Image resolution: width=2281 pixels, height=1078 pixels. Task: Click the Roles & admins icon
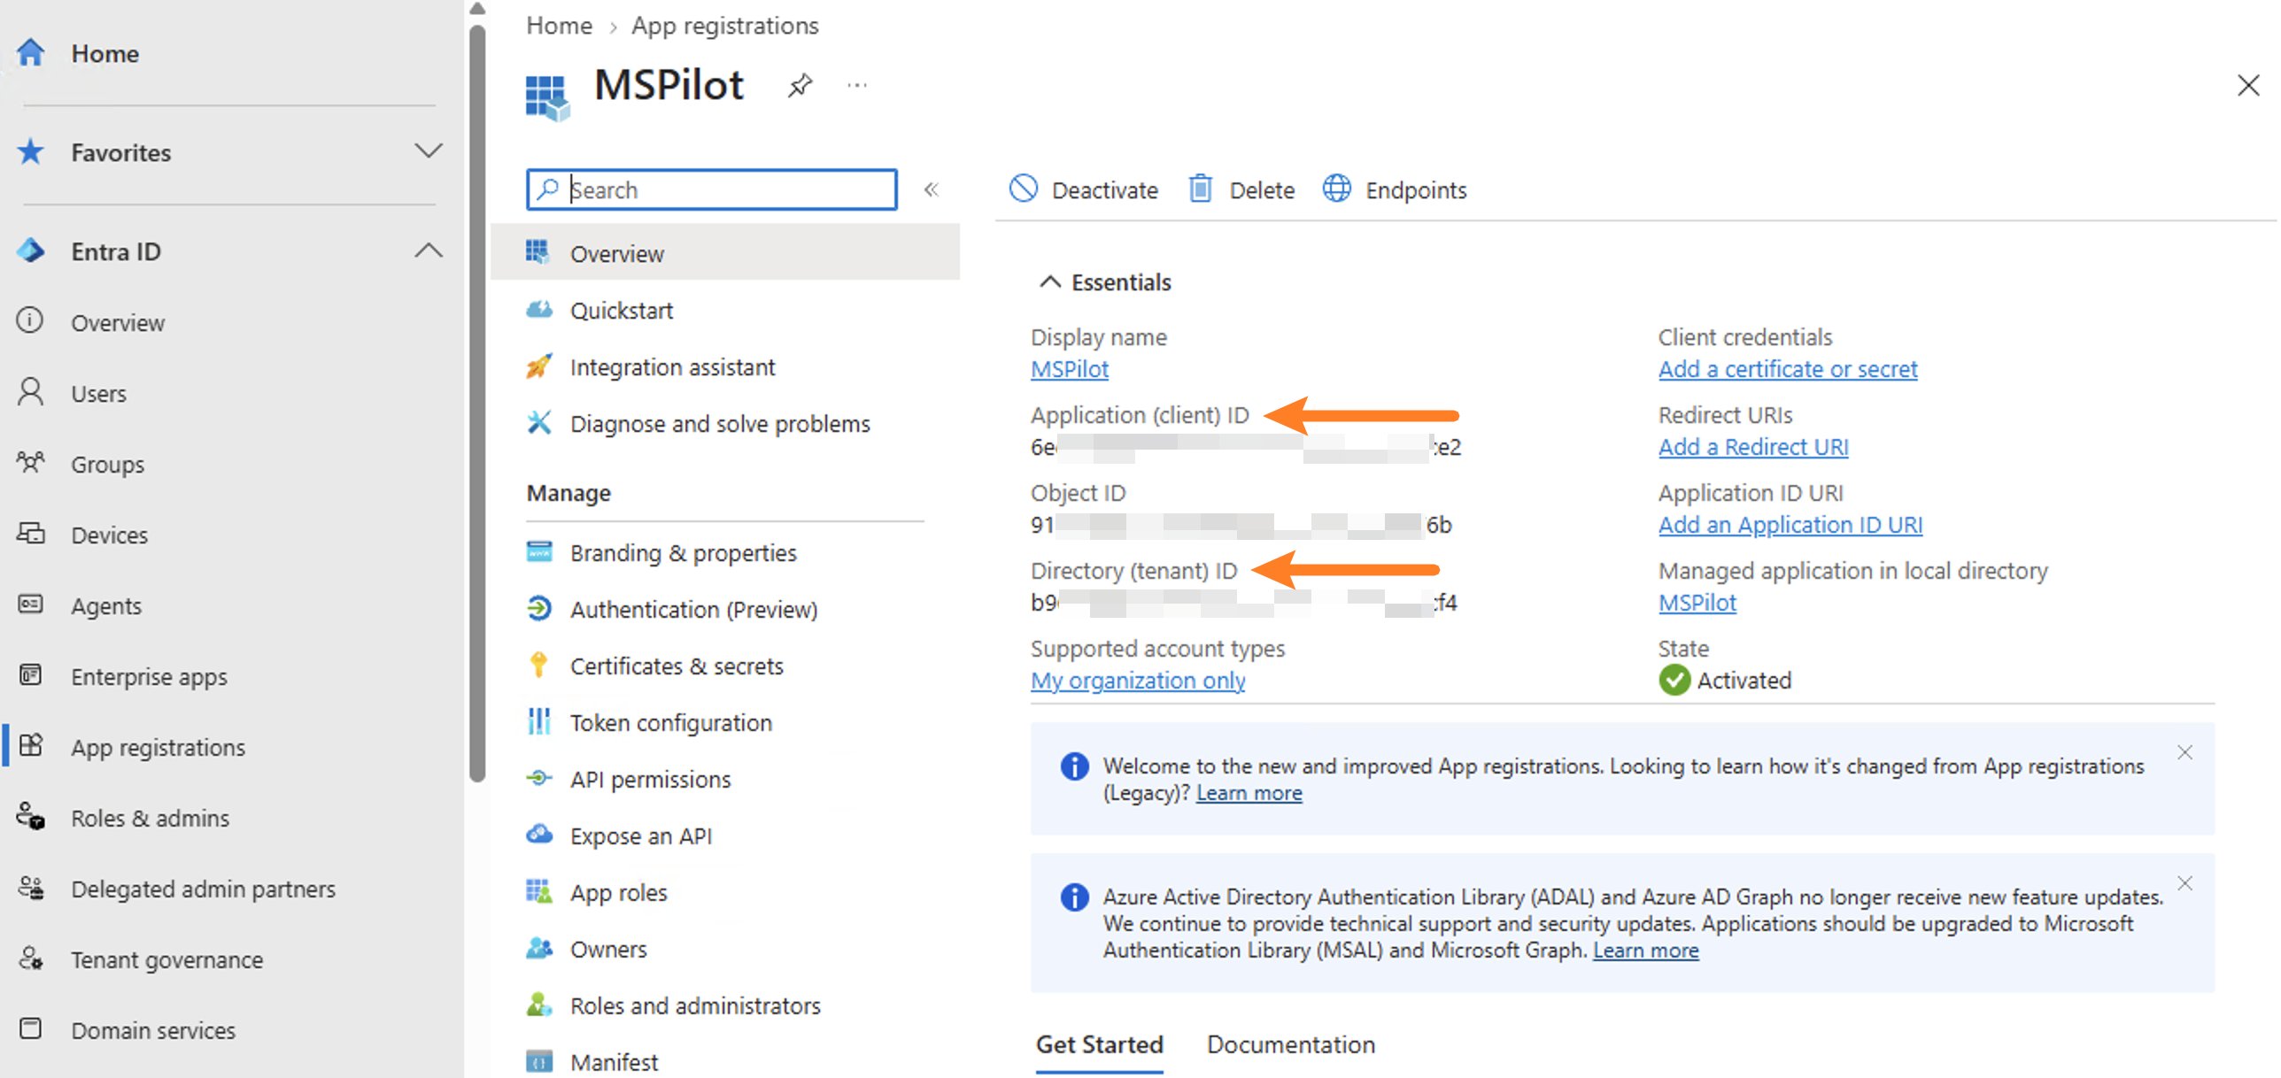pyautogui.click(x=30, y=817)
